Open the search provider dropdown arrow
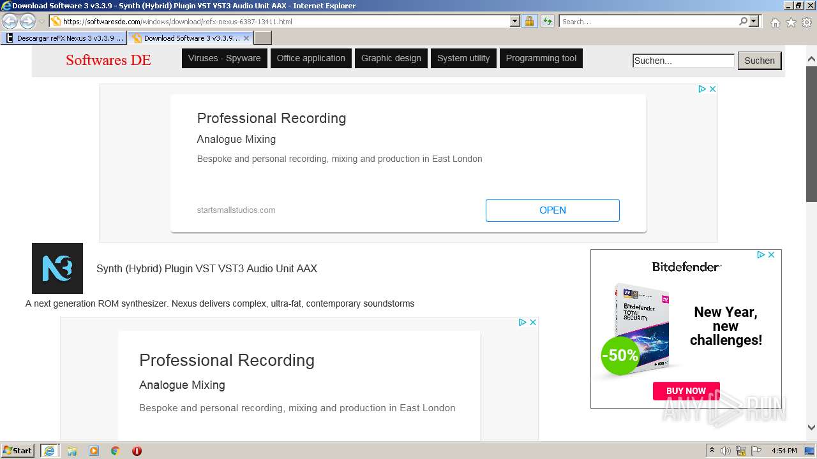Image resolution: width=817 pixels, height=459 pixels. 754,21
